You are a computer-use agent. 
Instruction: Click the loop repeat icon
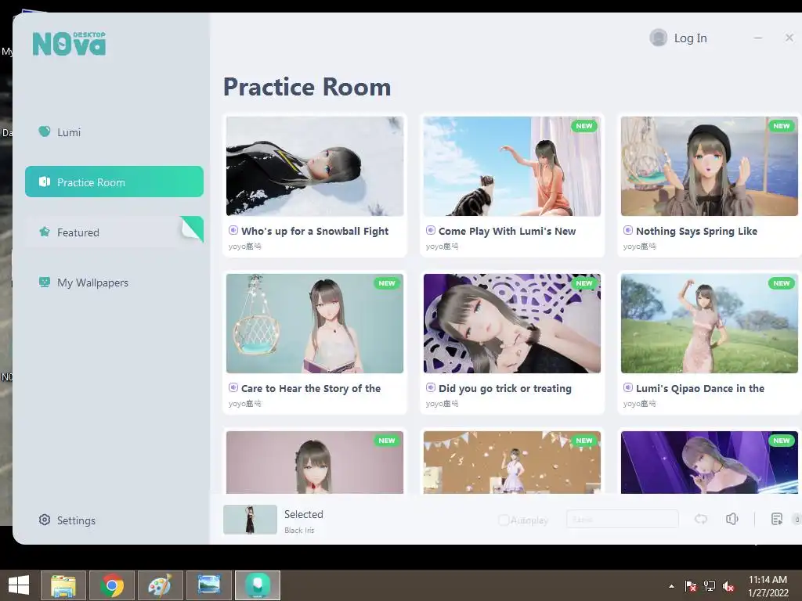701,520
